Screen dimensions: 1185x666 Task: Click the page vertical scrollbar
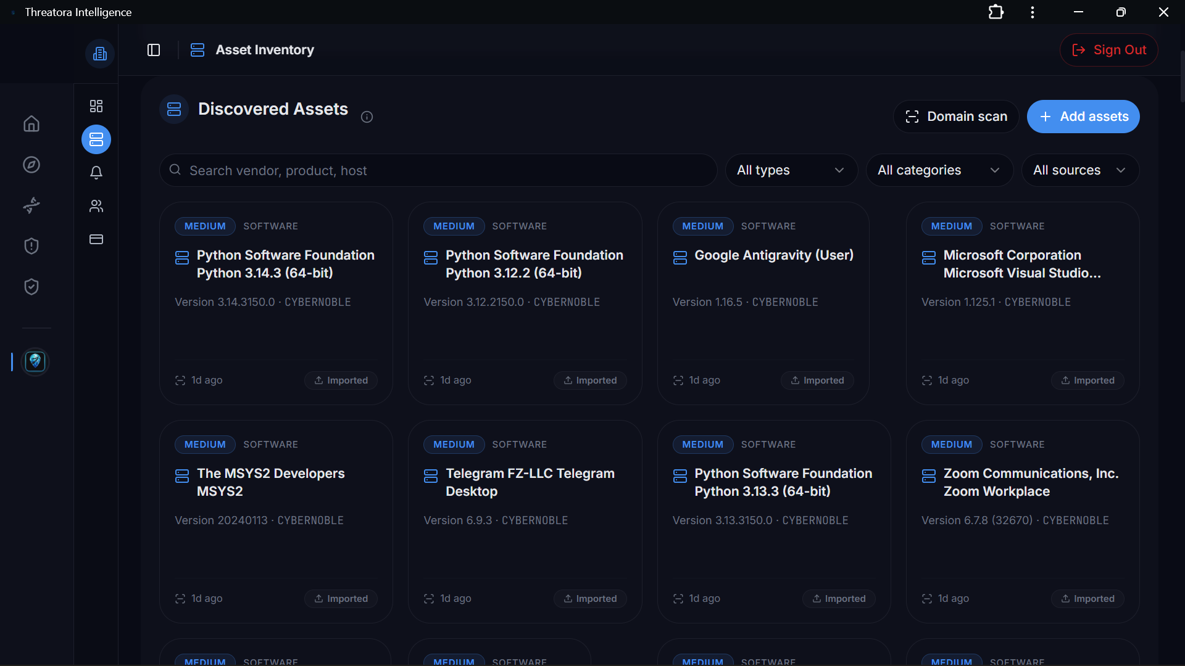click(1182, 76)
